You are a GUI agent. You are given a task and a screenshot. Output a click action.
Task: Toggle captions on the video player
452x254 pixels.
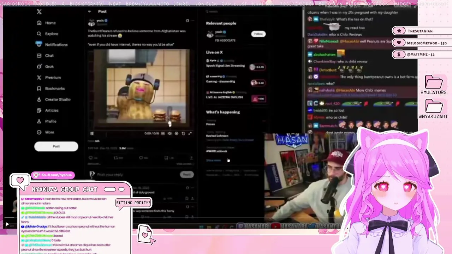[163, 133]
